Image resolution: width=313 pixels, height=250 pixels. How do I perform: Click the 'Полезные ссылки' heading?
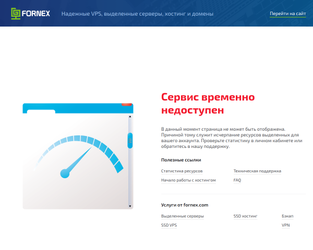(181, 160)
